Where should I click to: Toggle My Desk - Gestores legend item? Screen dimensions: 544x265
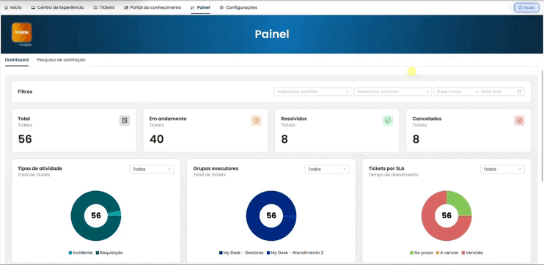(x=241, y=253)
